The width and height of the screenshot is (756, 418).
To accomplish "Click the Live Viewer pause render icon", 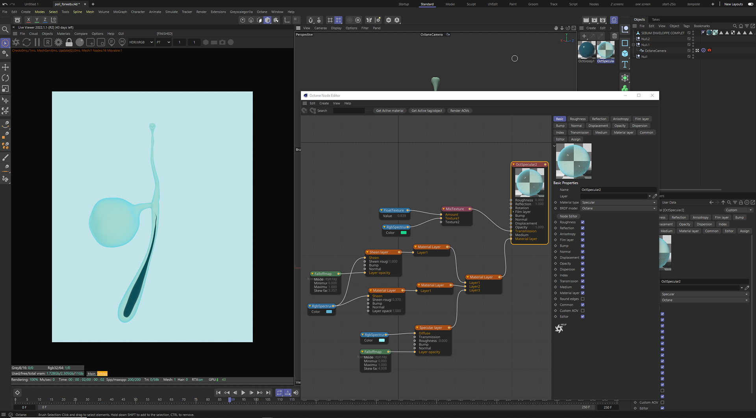I will tap(37, 42).
